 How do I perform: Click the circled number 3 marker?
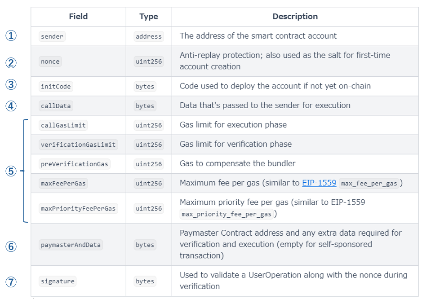click(11, 85)
